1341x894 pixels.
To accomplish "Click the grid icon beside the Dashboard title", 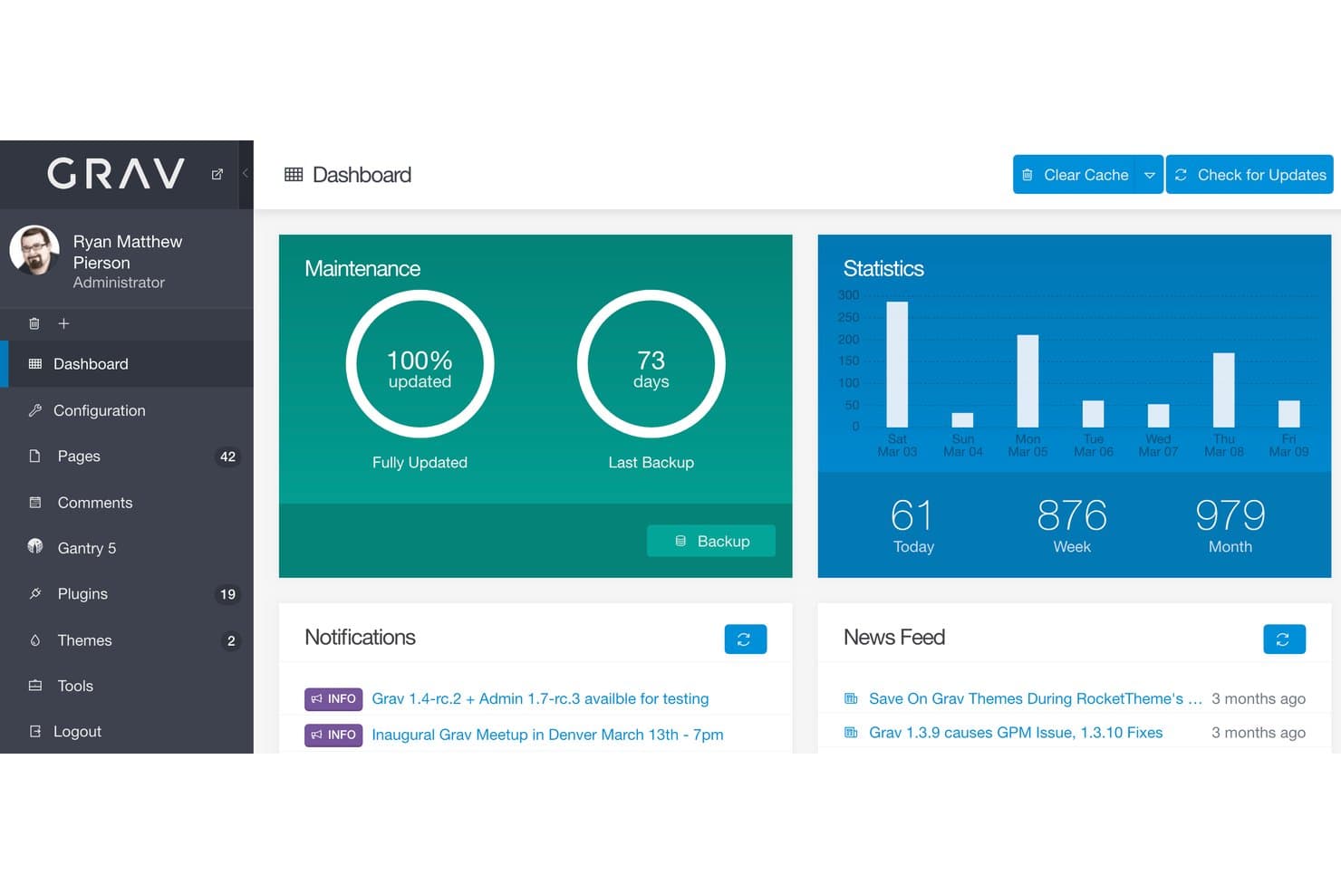I will click(294, 175).
